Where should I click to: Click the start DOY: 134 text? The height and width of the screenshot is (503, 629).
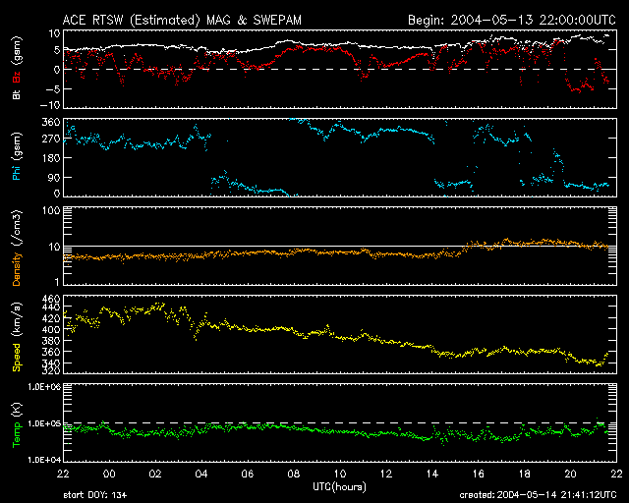click(95, 495)
